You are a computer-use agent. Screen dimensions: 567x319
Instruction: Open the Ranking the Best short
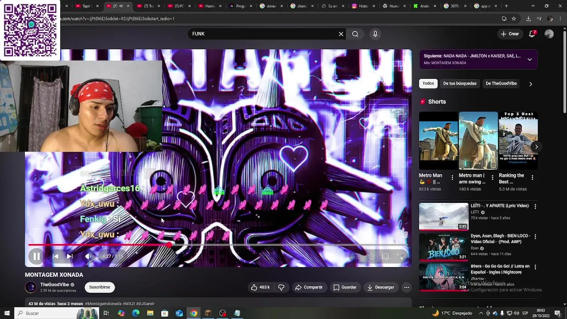[518, 140]
